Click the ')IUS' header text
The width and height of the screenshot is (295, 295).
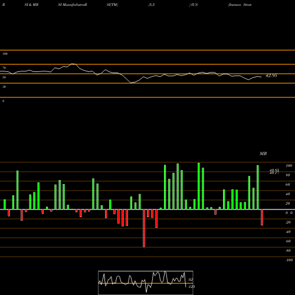(x=194, y=5)
